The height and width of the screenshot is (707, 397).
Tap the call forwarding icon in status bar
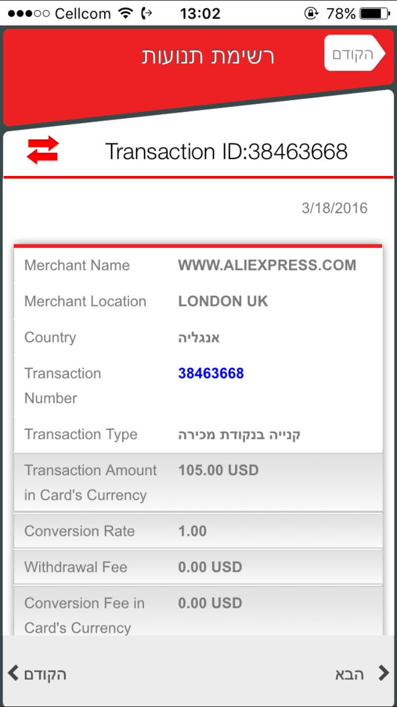[147, 13]
